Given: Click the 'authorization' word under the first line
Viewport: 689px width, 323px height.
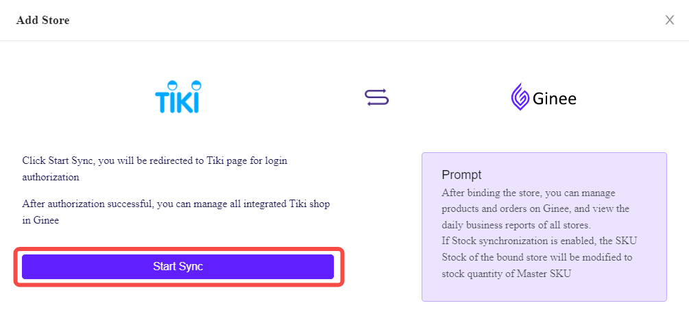Looking at the screenshot, I should click(x=51, y=177).
